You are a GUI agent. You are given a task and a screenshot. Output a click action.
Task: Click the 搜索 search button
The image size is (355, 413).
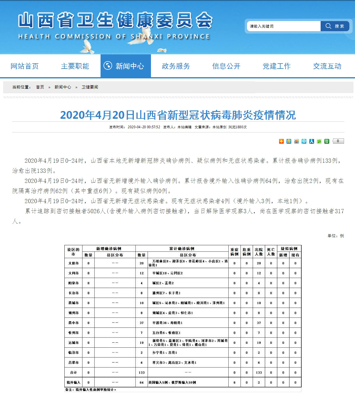tap(335, 26)
